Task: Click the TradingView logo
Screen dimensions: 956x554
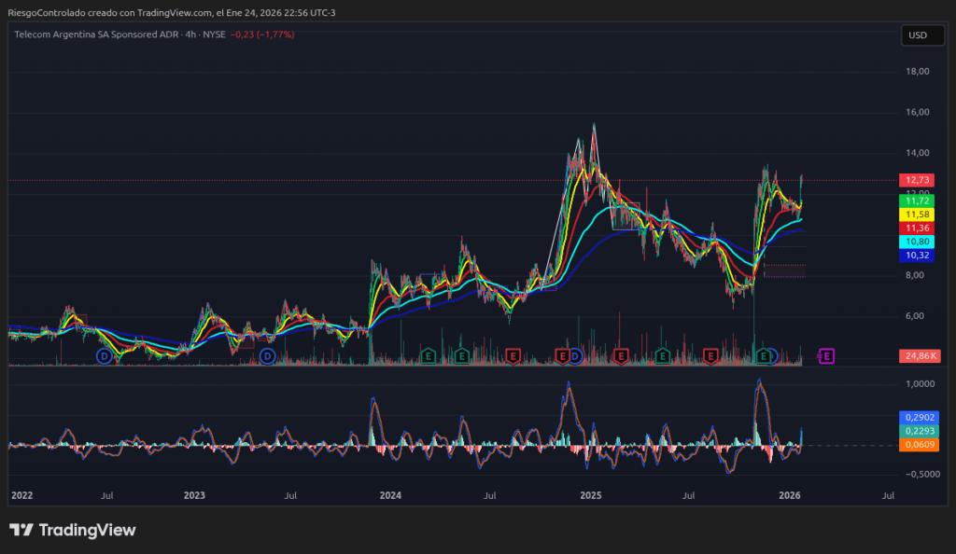Action: [73, 530]
